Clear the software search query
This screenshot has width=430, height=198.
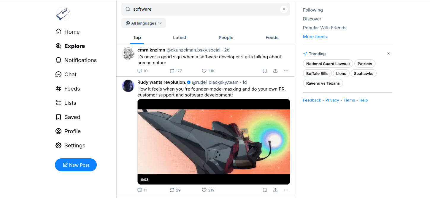click(x=284, y=9)
